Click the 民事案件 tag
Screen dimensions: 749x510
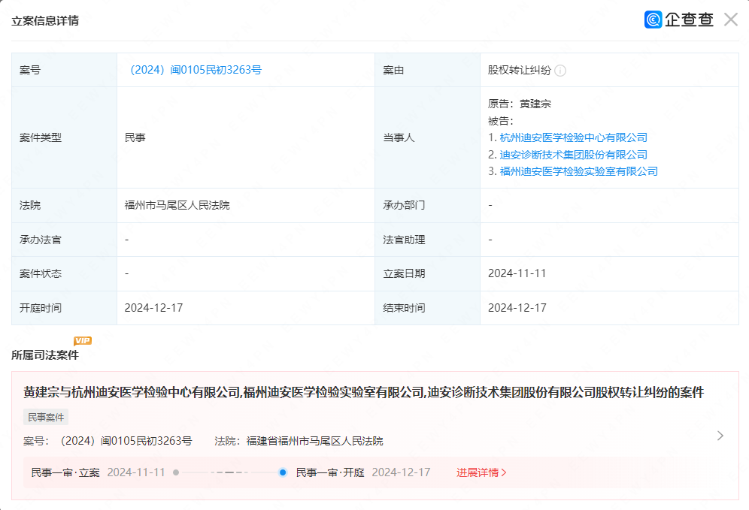coord(46,417)
